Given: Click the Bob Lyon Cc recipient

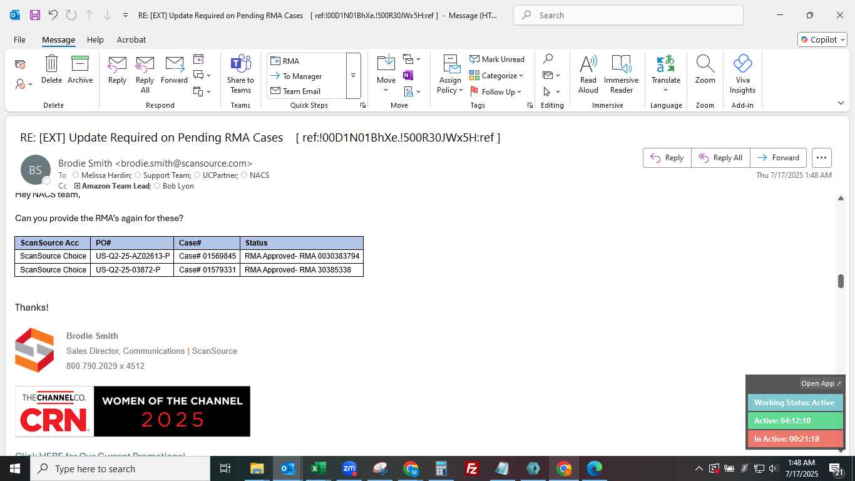Looking at the screenshot, I should tap(178, 186).
